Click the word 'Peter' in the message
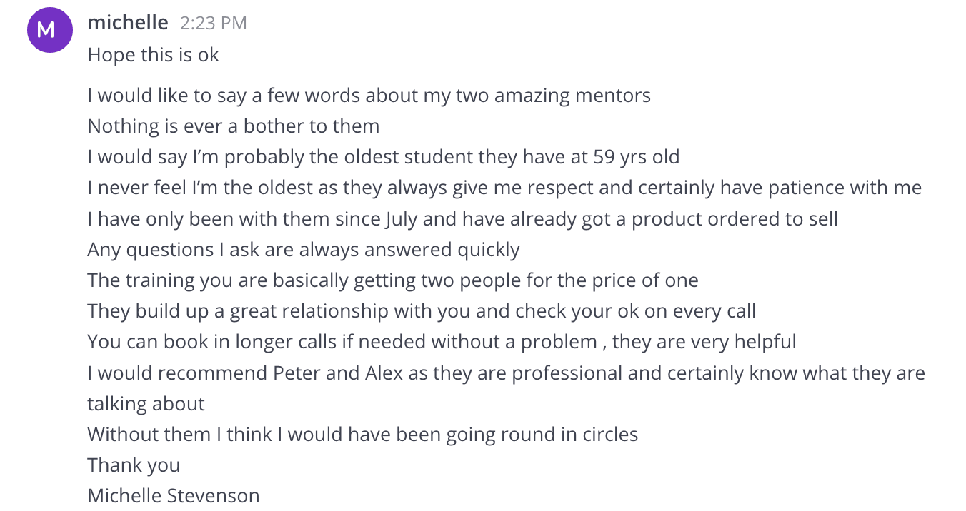966x511 pixels. coord(297,373)
